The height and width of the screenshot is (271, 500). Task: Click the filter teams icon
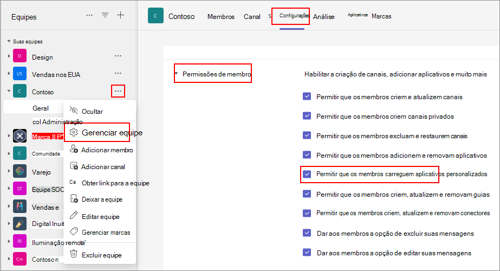(105, 15)
